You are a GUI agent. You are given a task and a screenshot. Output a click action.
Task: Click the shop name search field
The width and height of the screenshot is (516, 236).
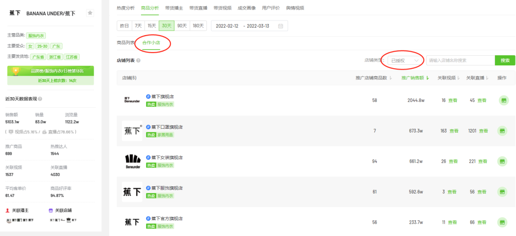click(x=461, y=61)
